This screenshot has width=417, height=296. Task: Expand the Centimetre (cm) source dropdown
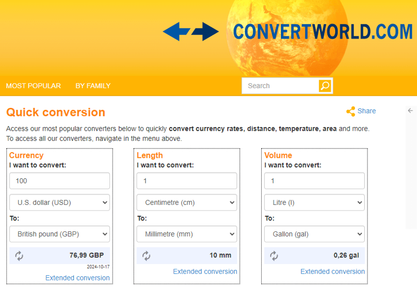tap(187, 202)
